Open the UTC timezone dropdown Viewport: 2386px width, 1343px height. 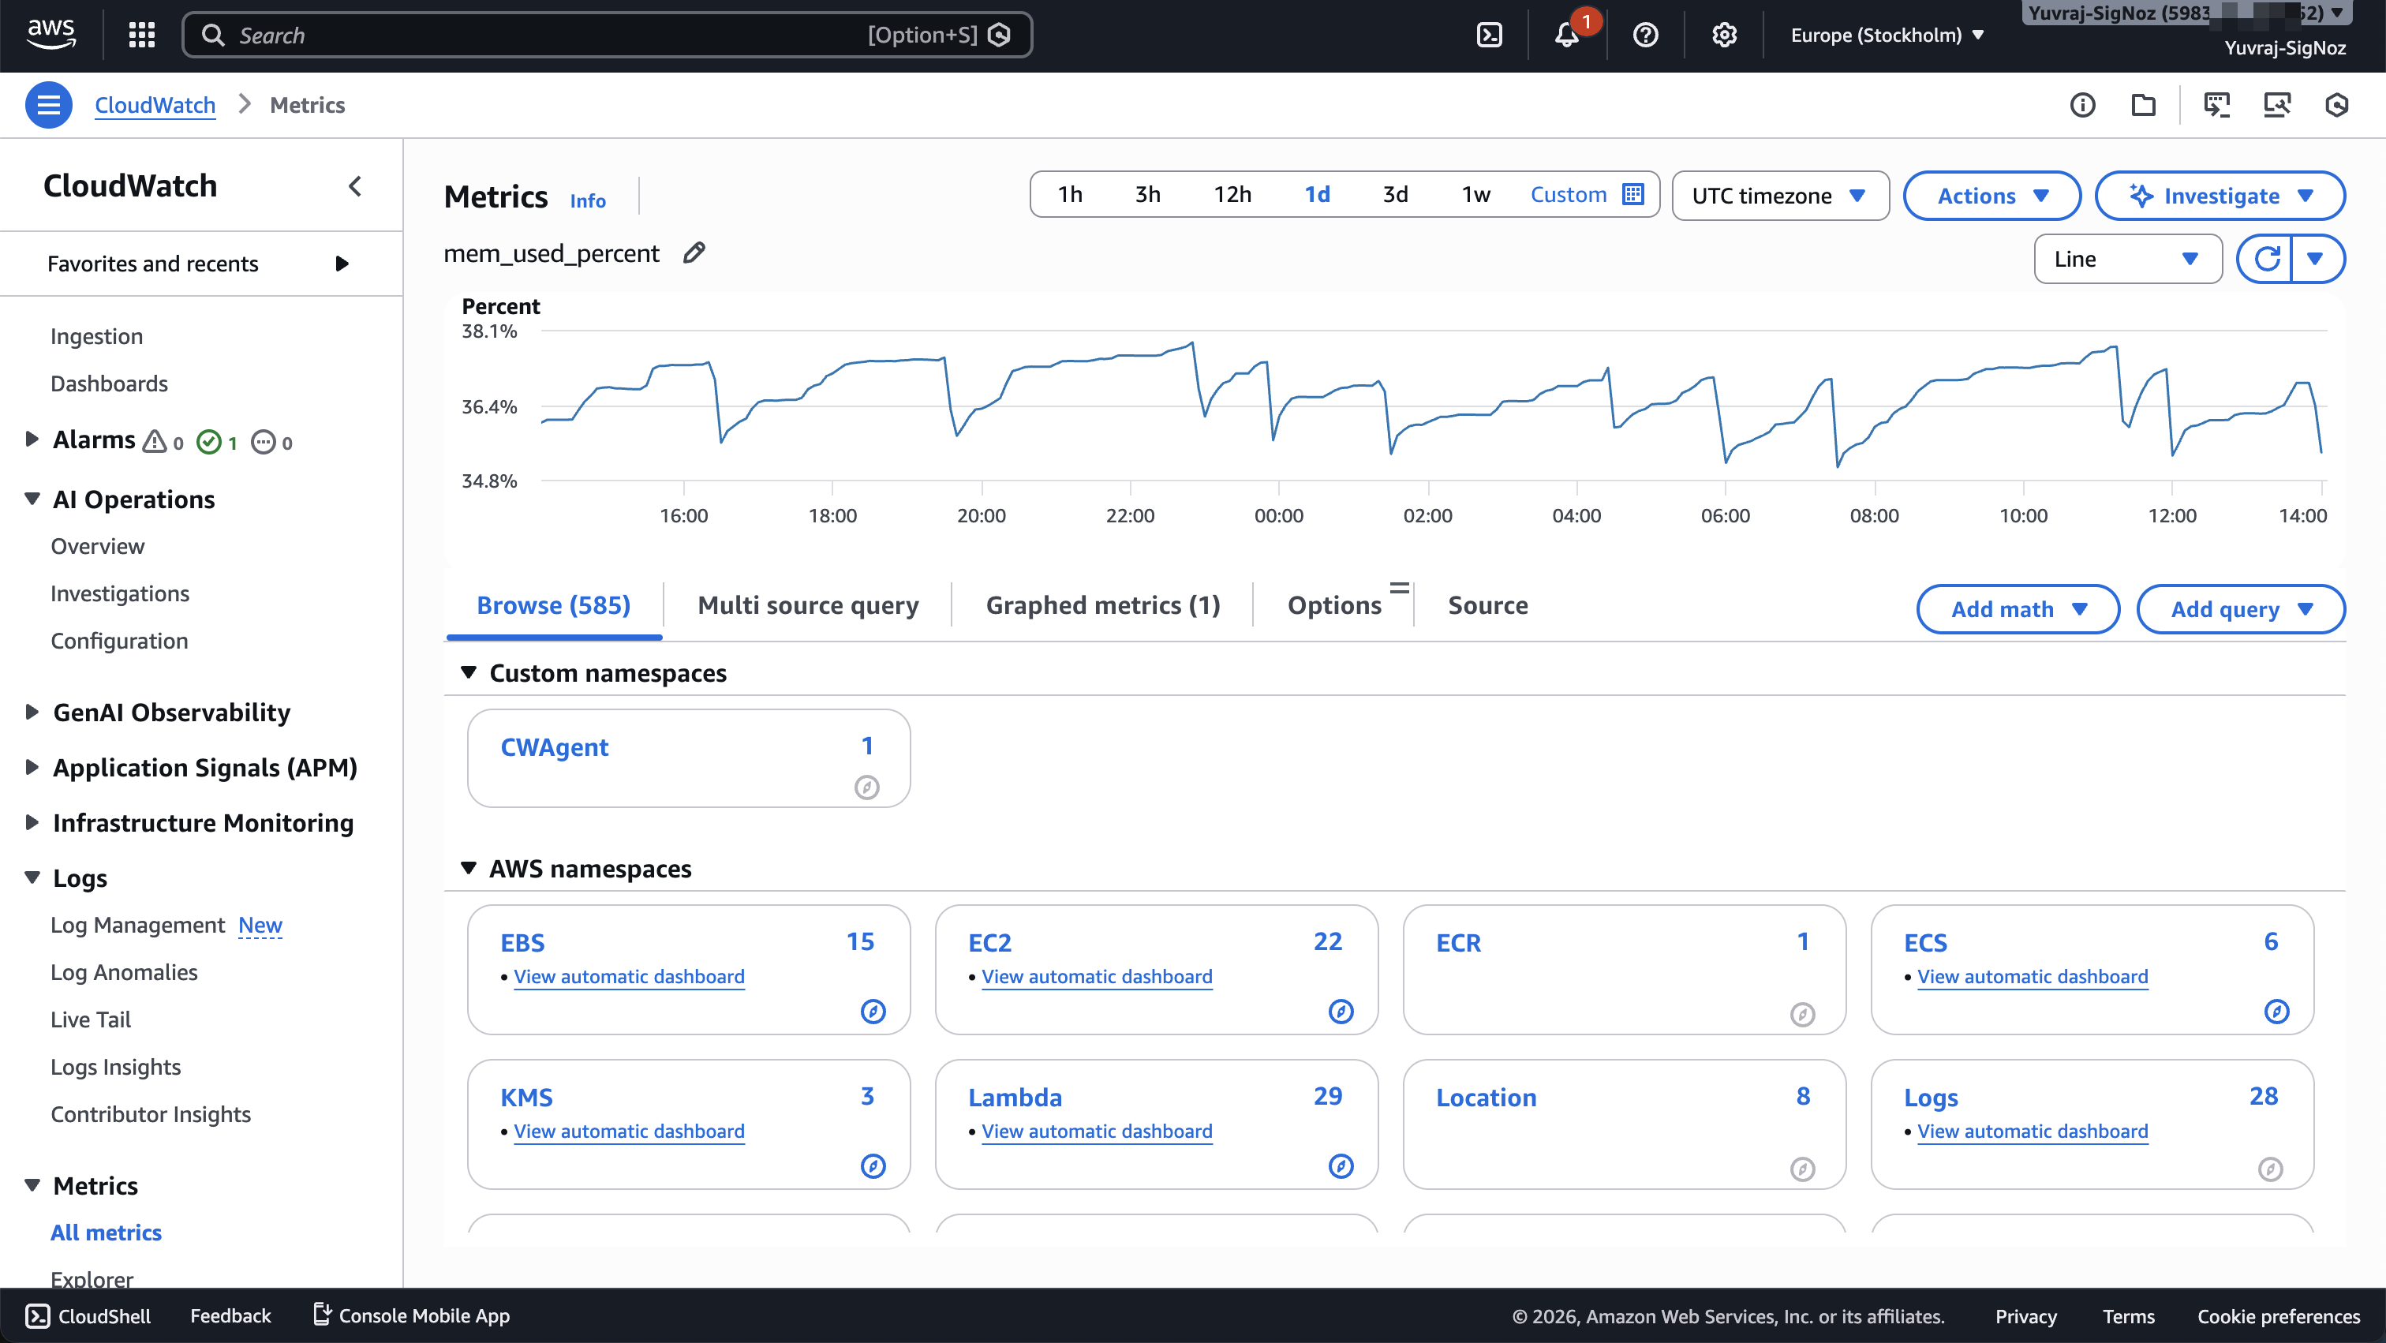1779,196
